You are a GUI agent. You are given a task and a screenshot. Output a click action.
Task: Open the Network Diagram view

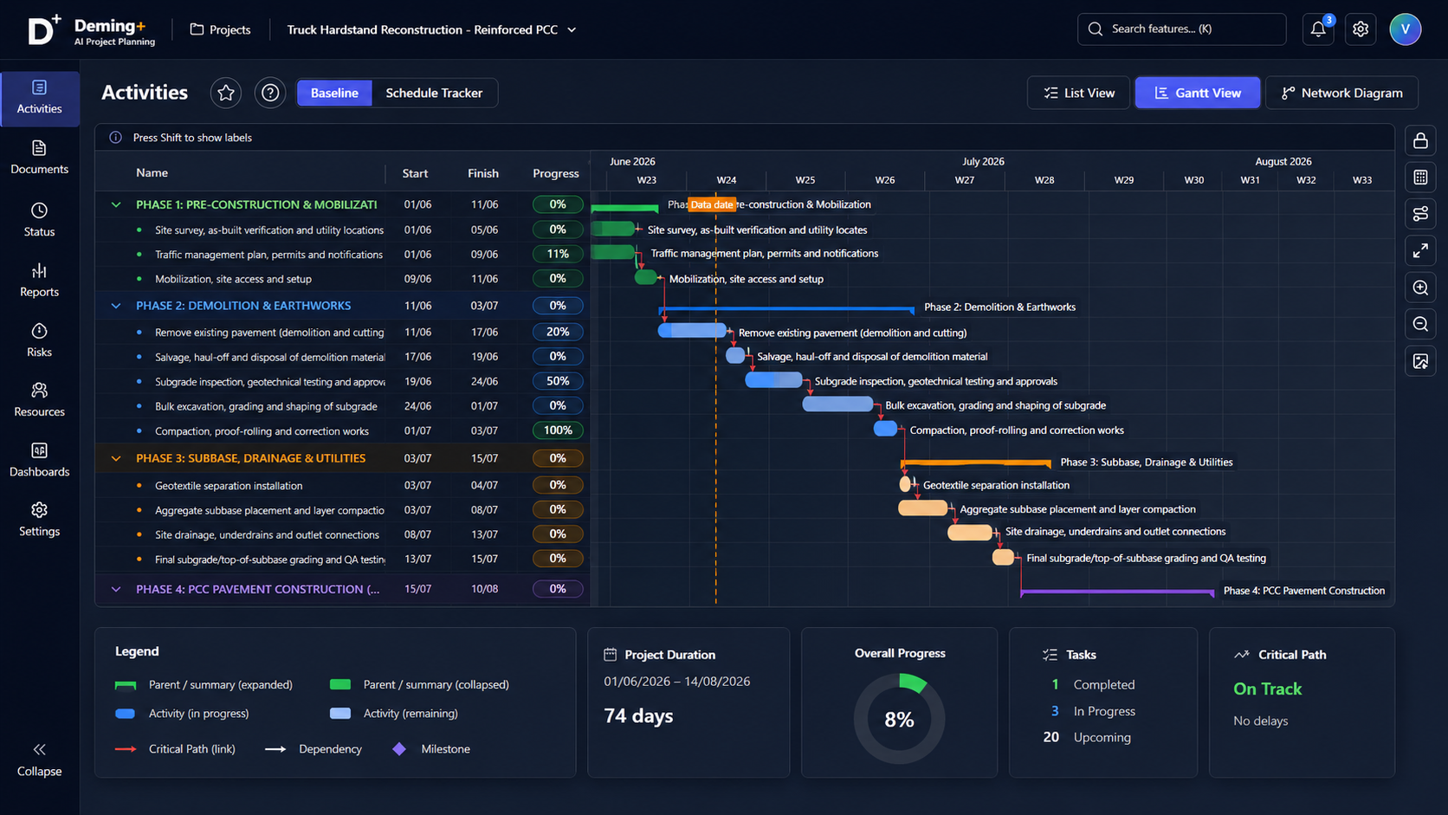pos(1341,93)
